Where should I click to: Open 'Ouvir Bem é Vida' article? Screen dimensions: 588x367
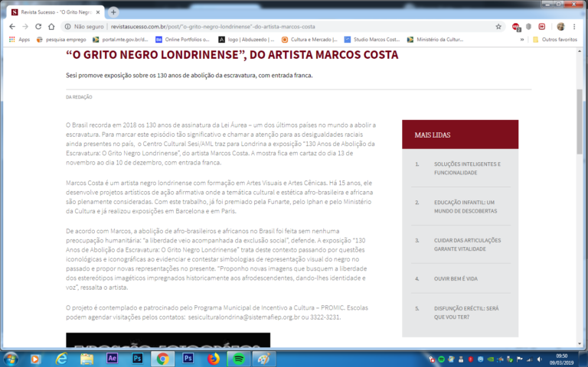coord(457,278)
